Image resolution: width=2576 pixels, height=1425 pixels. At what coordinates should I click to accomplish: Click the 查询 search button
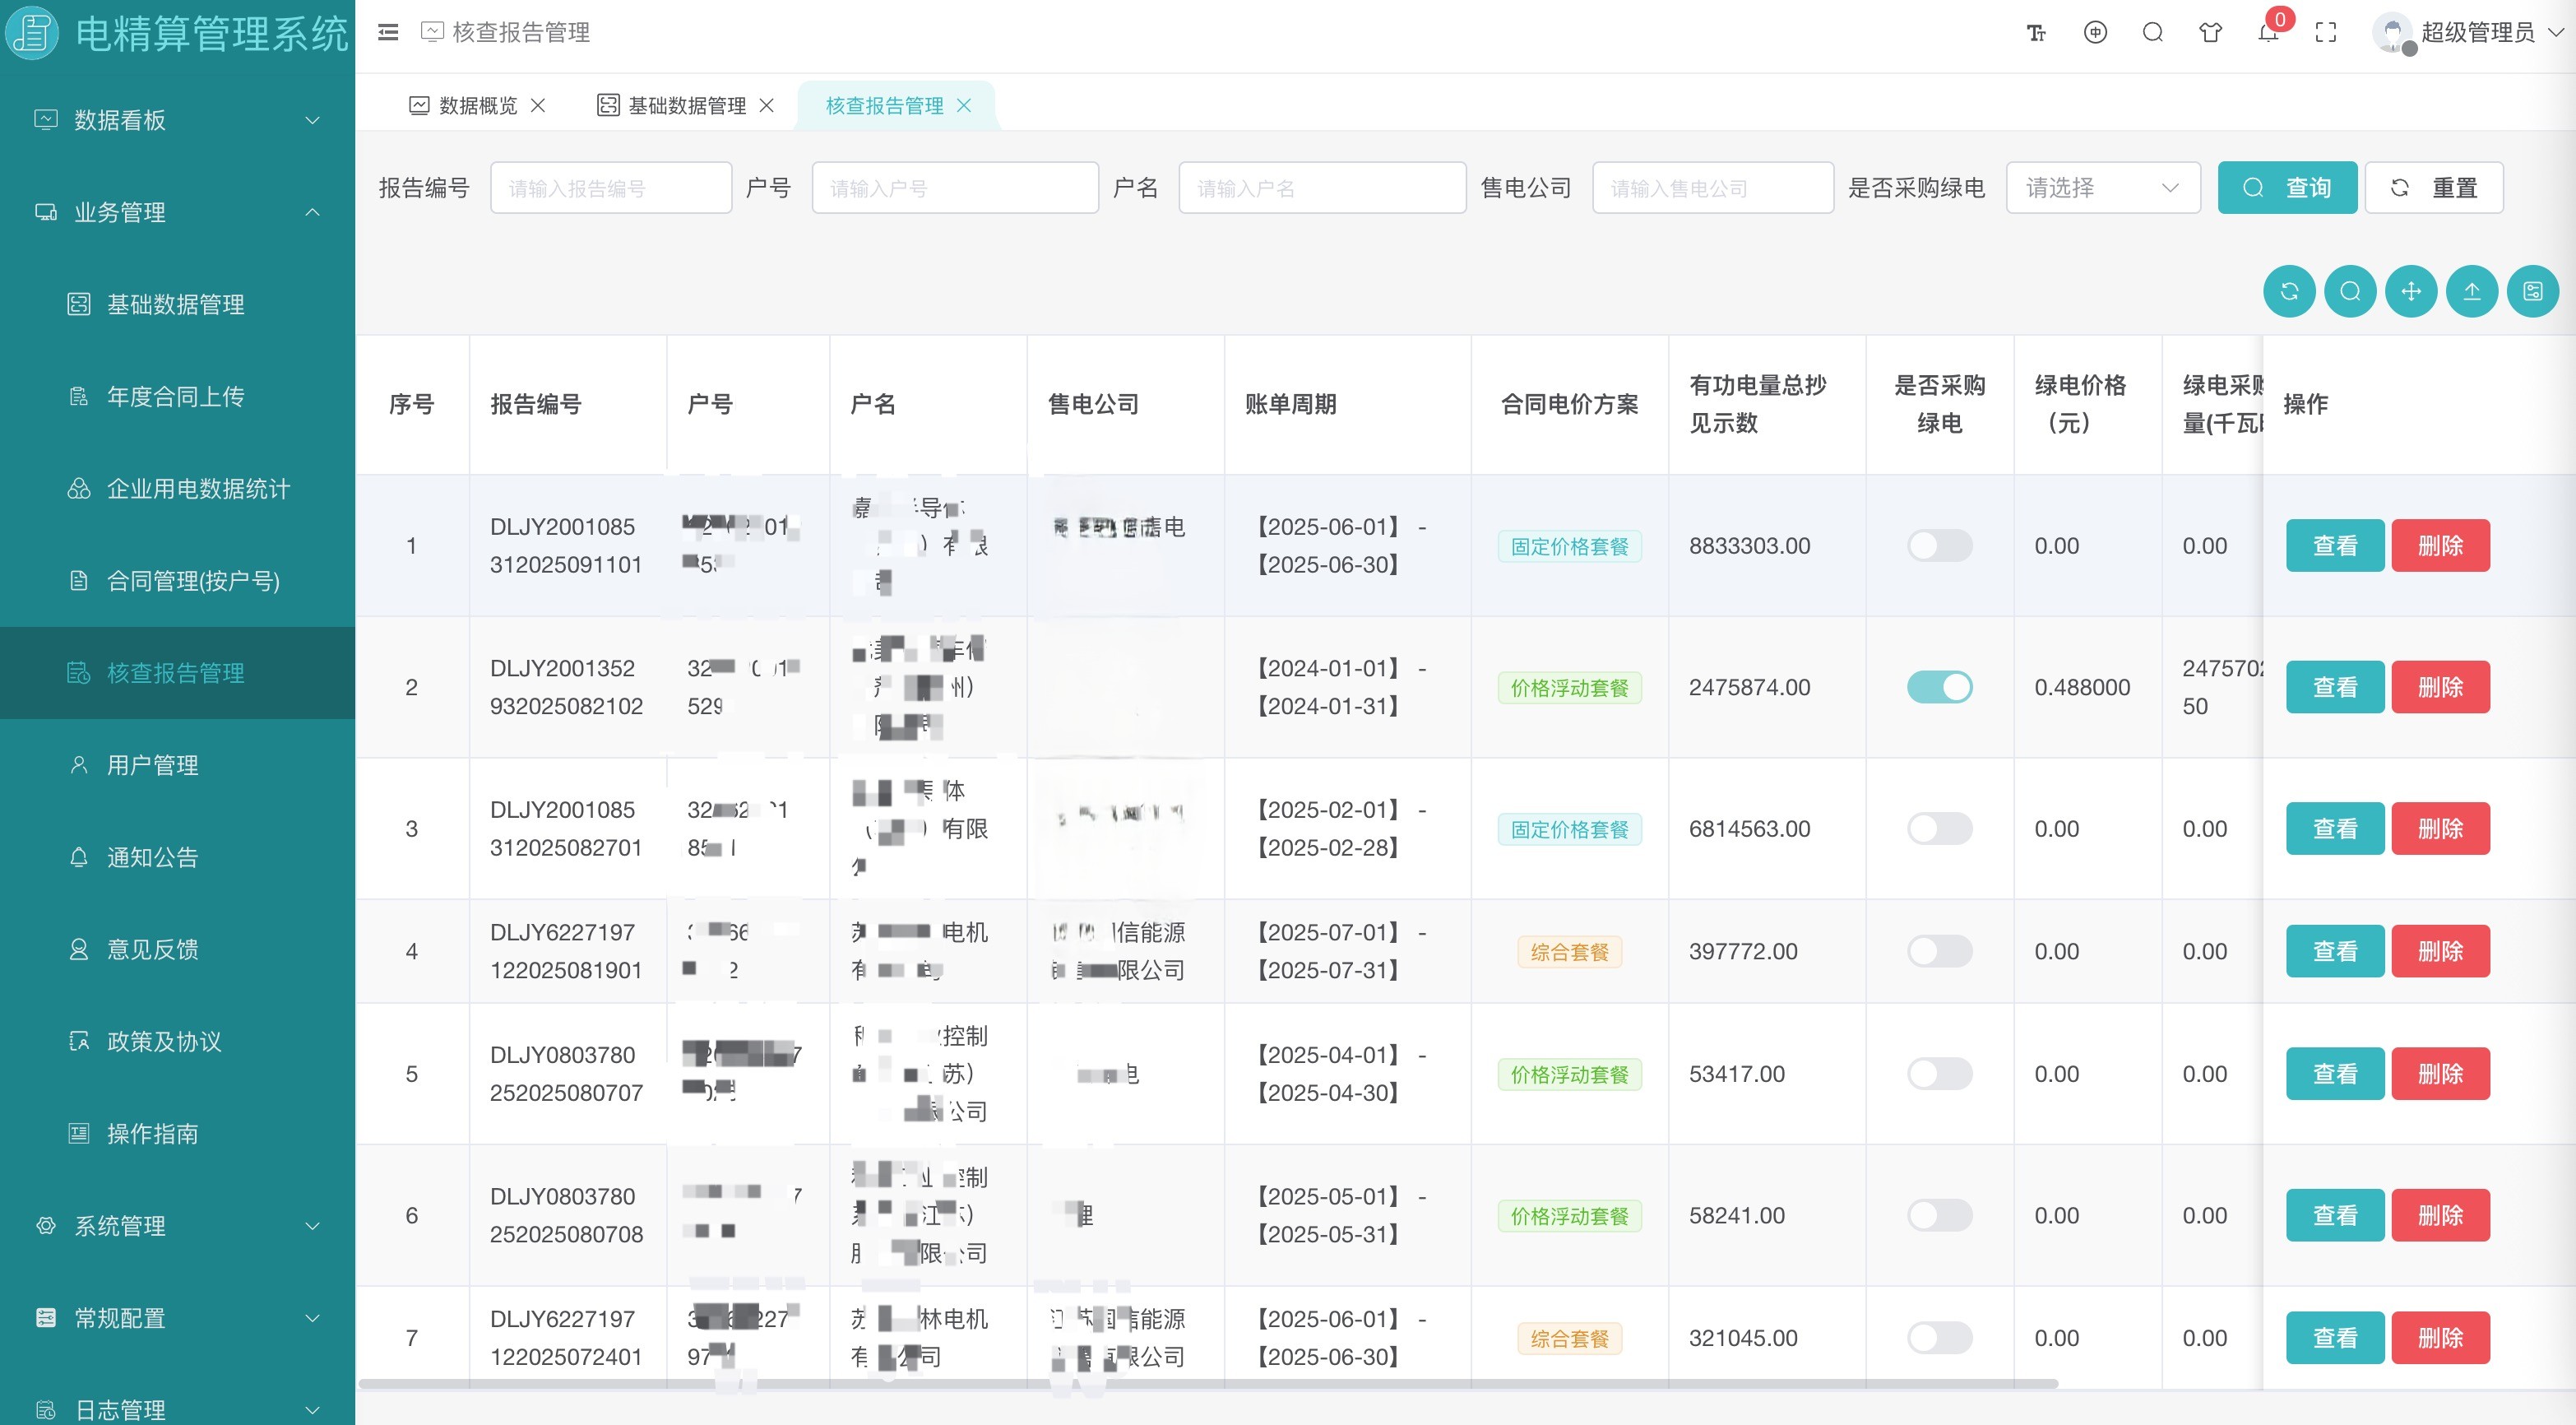click(2286, 188)
